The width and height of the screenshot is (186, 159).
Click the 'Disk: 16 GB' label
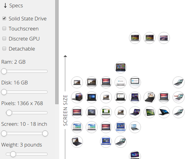pyautogui.click(x=14, y=83)
